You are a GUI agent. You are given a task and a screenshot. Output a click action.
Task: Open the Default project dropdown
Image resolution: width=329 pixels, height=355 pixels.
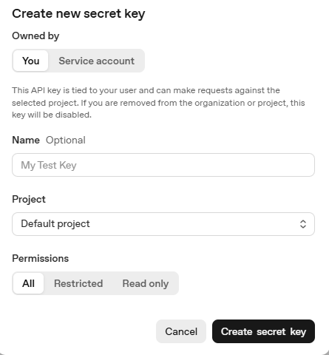(163, 224)
